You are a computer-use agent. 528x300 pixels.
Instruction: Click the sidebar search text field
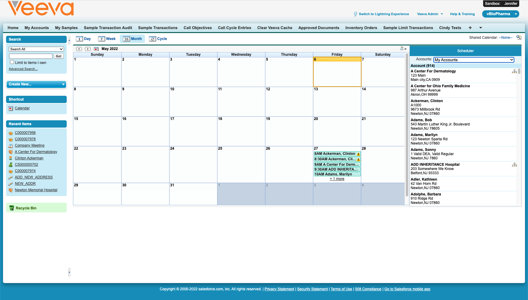click(x=31, y=56)
